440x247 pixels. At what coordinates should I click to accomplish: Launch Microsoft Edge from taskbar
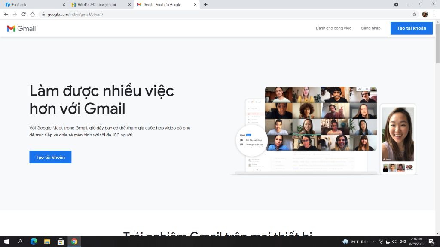click(x=34, y=241)
